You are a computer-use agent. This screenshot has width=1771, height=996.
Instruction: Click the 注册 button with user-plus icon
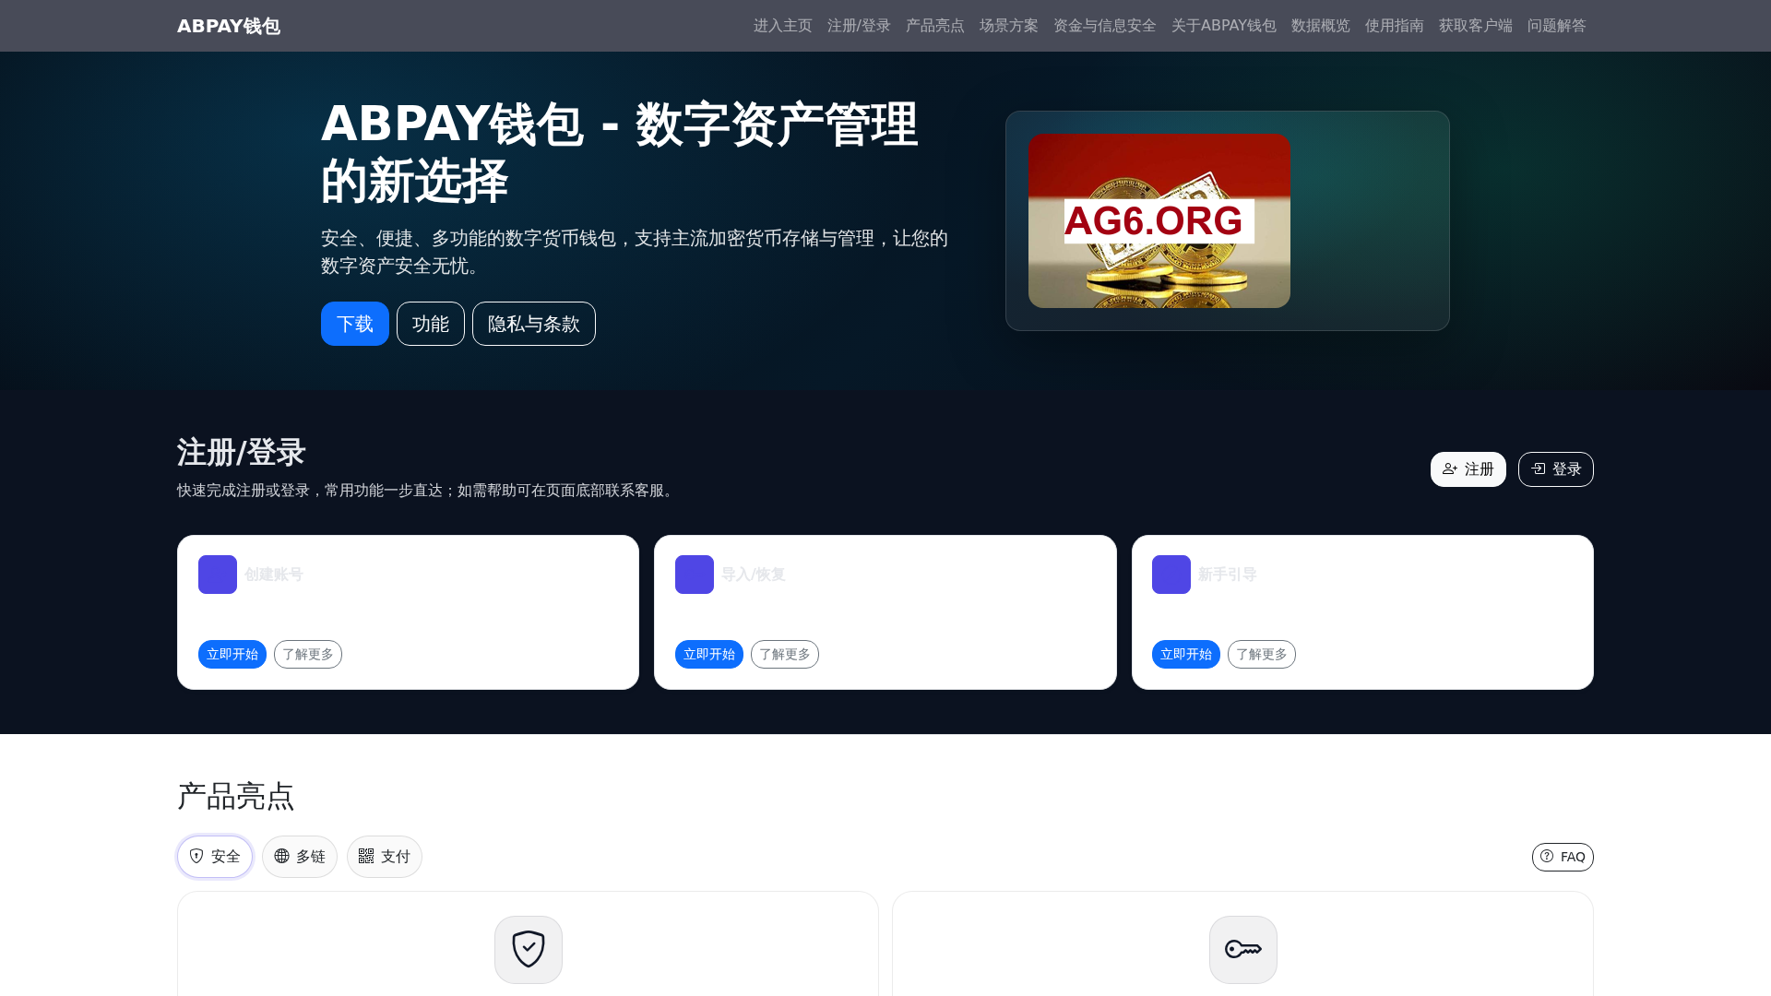(x=1468, y=469)
